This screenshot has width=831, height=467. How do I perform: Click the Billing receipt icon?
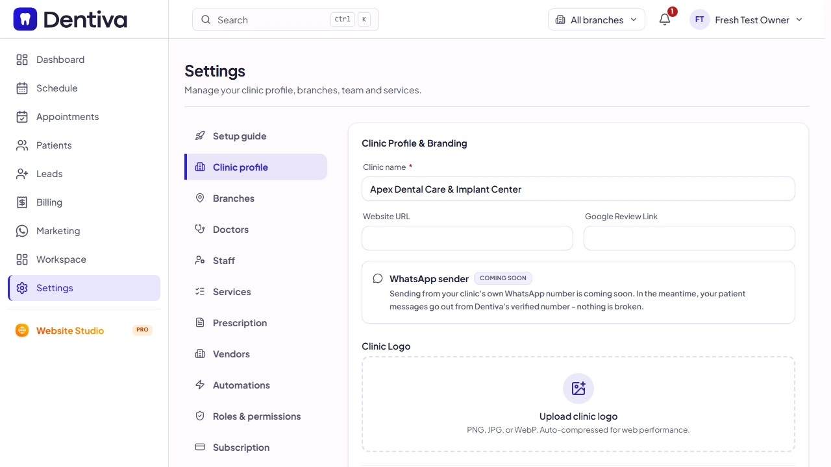pyautogui.click(x=22, y=202)
